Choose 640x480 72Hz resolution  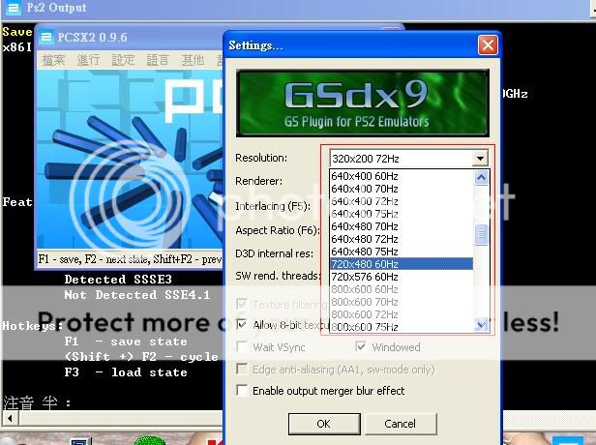pyautogui.click(x=402, y=239)
